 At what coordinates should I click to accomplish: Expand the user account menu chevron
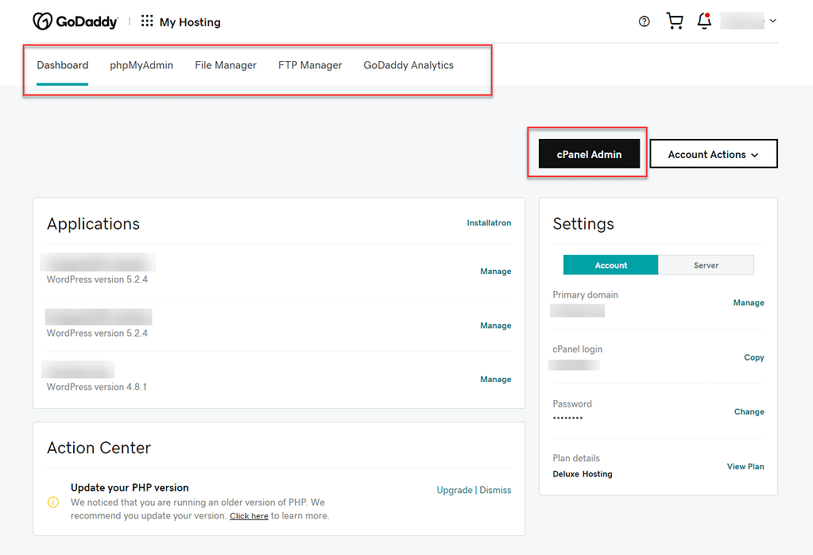[x=773, y=21]
